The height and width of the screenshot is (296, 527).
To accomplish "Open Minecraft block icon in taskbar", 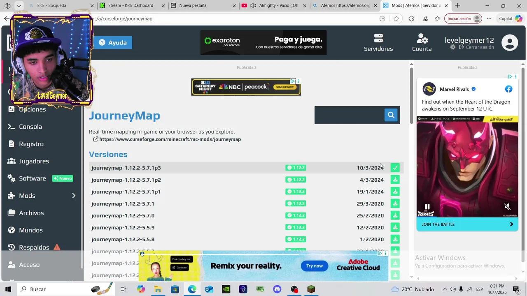I will [311, 289].
